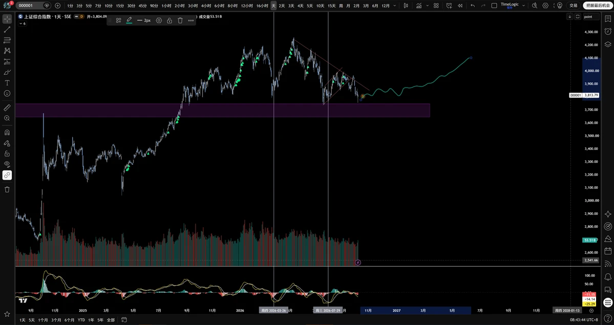The width and height of the screenshot is (614, 325).
Task: Open drawing settings hexagon in floating toolbar
Action: (x=159, y=20)
